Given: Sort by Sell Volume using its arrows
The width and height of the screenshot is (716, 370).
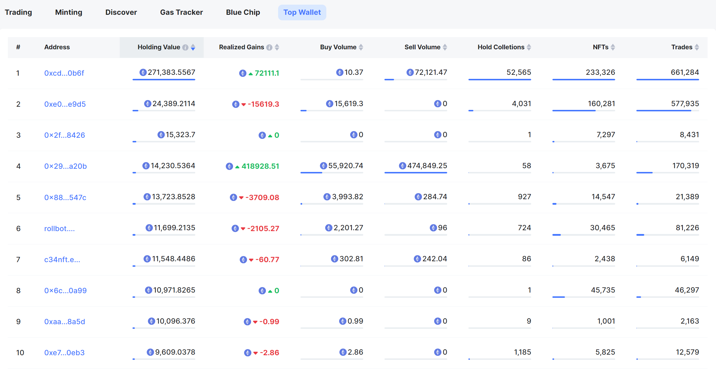Looking at the screenshot, I should click(x=445, y=47).
